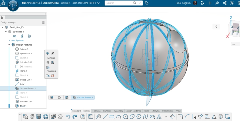Viewport: 240px width, 121px height.
Task: Select the YZ plane icon
Action: pos(22,36)
